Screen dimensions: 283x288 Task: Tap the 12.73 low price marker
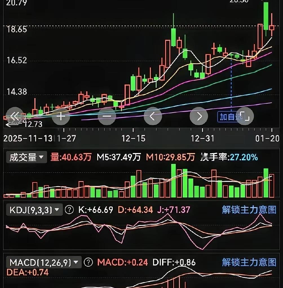click(x=33, y=124)
